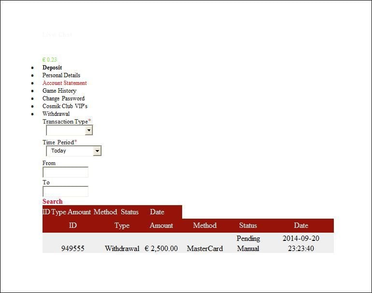372x293 pixels.
Task: Click the Status column header in table
Action: click(x=248, y=225)
